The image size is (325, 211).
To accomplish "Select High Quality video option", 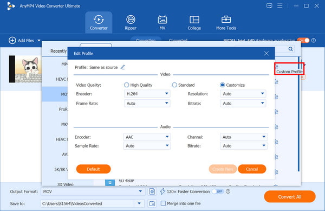I will pos(126,85).
